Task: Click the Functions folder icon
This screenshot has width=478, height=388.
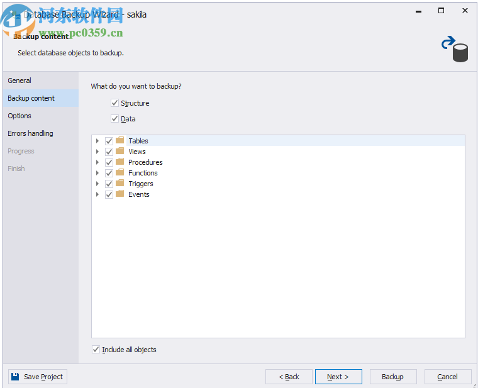Action: click(119, 172)
